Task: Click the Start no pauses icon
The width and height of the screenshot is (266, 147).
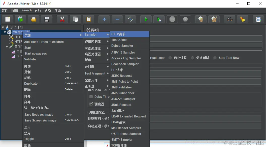Action: coord(159,19)
